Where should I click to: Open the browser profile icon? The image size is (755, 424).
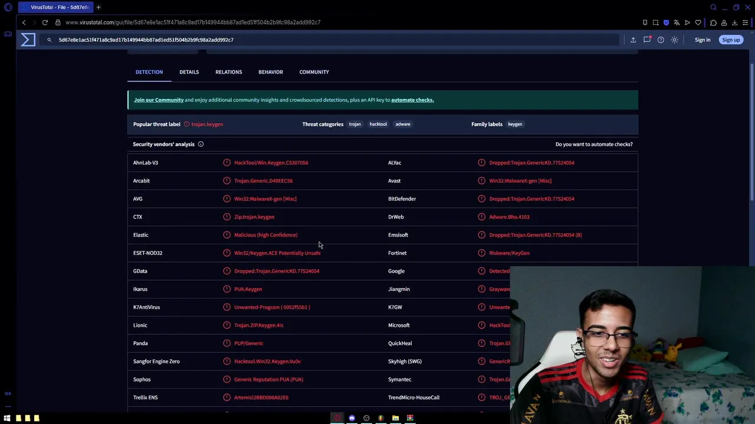724,22
